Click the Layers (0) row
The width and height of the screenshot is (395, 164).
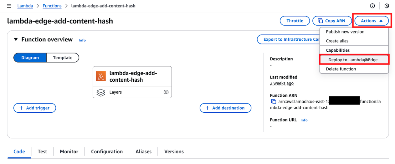pos(132,92)
